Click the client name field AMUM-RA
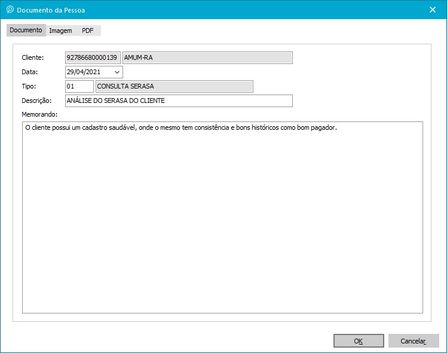The width and height of the screenshot is (447, 353). click(207, 57)
